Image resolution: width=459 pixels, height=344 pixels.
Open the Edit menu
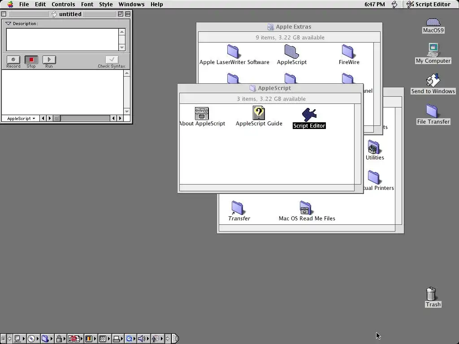point(40,4)
